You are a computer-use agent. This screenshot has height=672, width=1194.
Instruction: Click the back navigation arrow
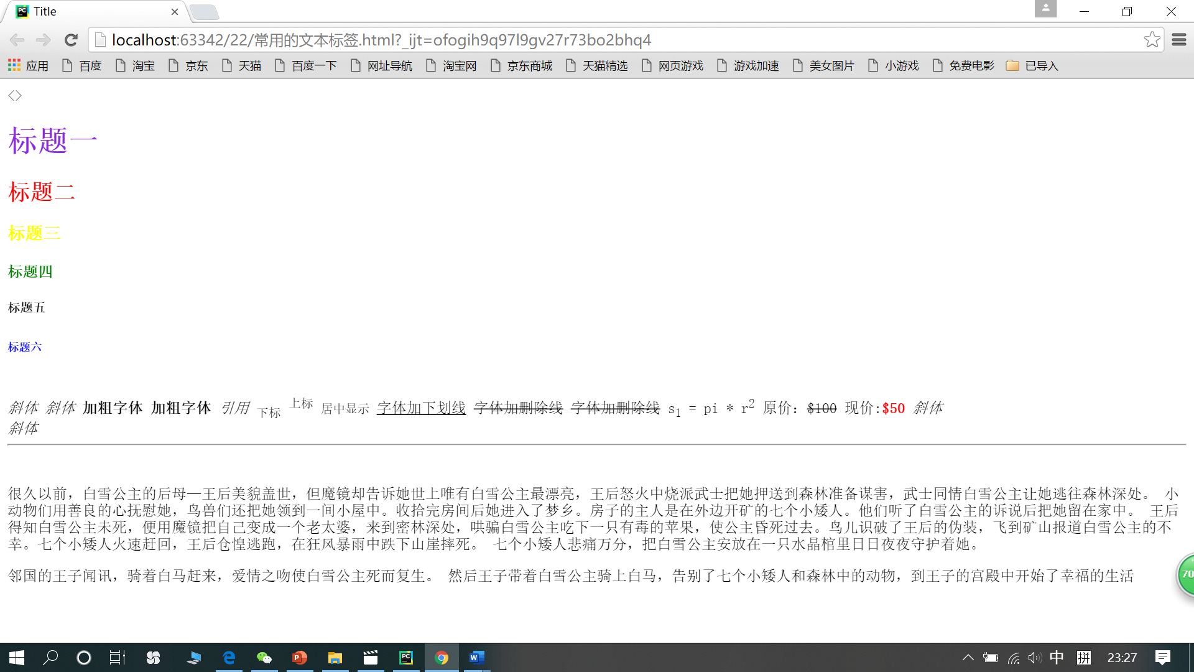coord(17,39)
